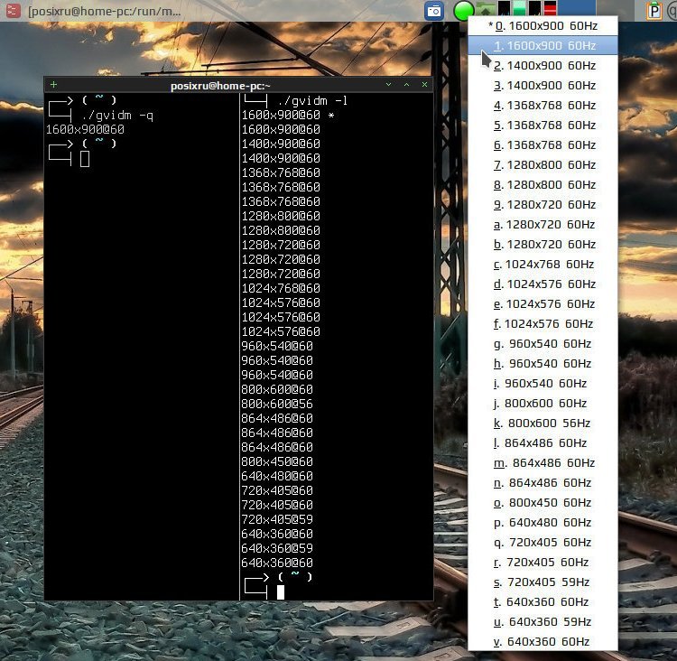The width and height of the screenshot is (677, 661).
Task: Click the starred 1600x900@60 * line
Action: click(x=288, y=115)
